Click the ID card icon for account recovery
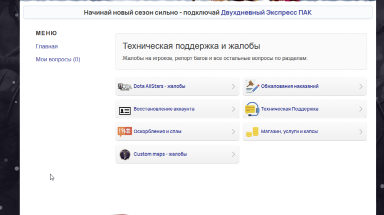This screenshot has height=215, width=384. 124,111
